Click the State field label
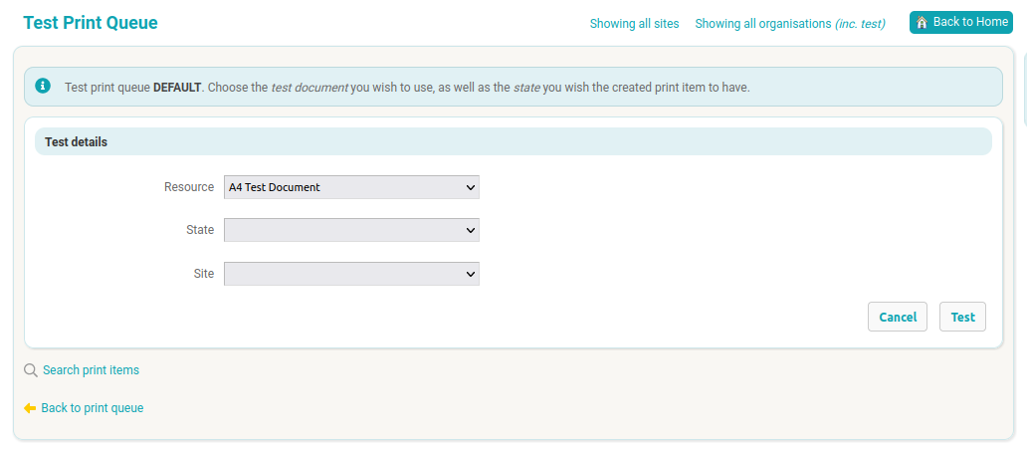Viewport: 1027px width, 450px height. click(200, 230)
